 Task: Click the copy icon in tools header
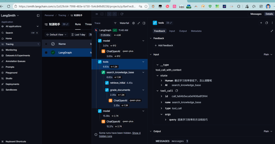click(x=267, y=23)
